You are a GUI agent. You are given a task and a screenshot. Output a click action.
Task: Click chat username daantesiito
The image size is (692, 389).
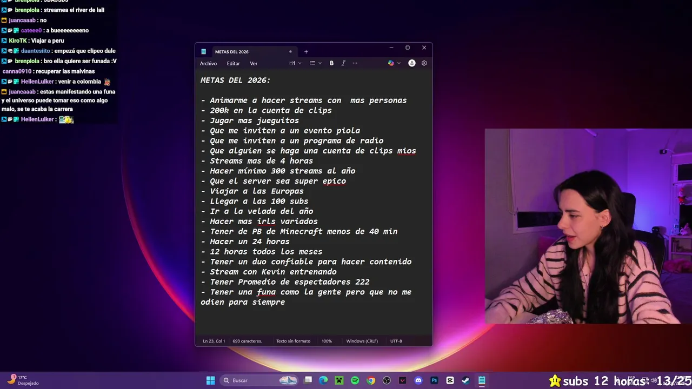click(x=36, y=51)
